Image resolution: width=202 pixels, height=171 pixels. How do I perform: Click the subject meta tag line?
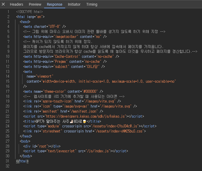[64, 67]
